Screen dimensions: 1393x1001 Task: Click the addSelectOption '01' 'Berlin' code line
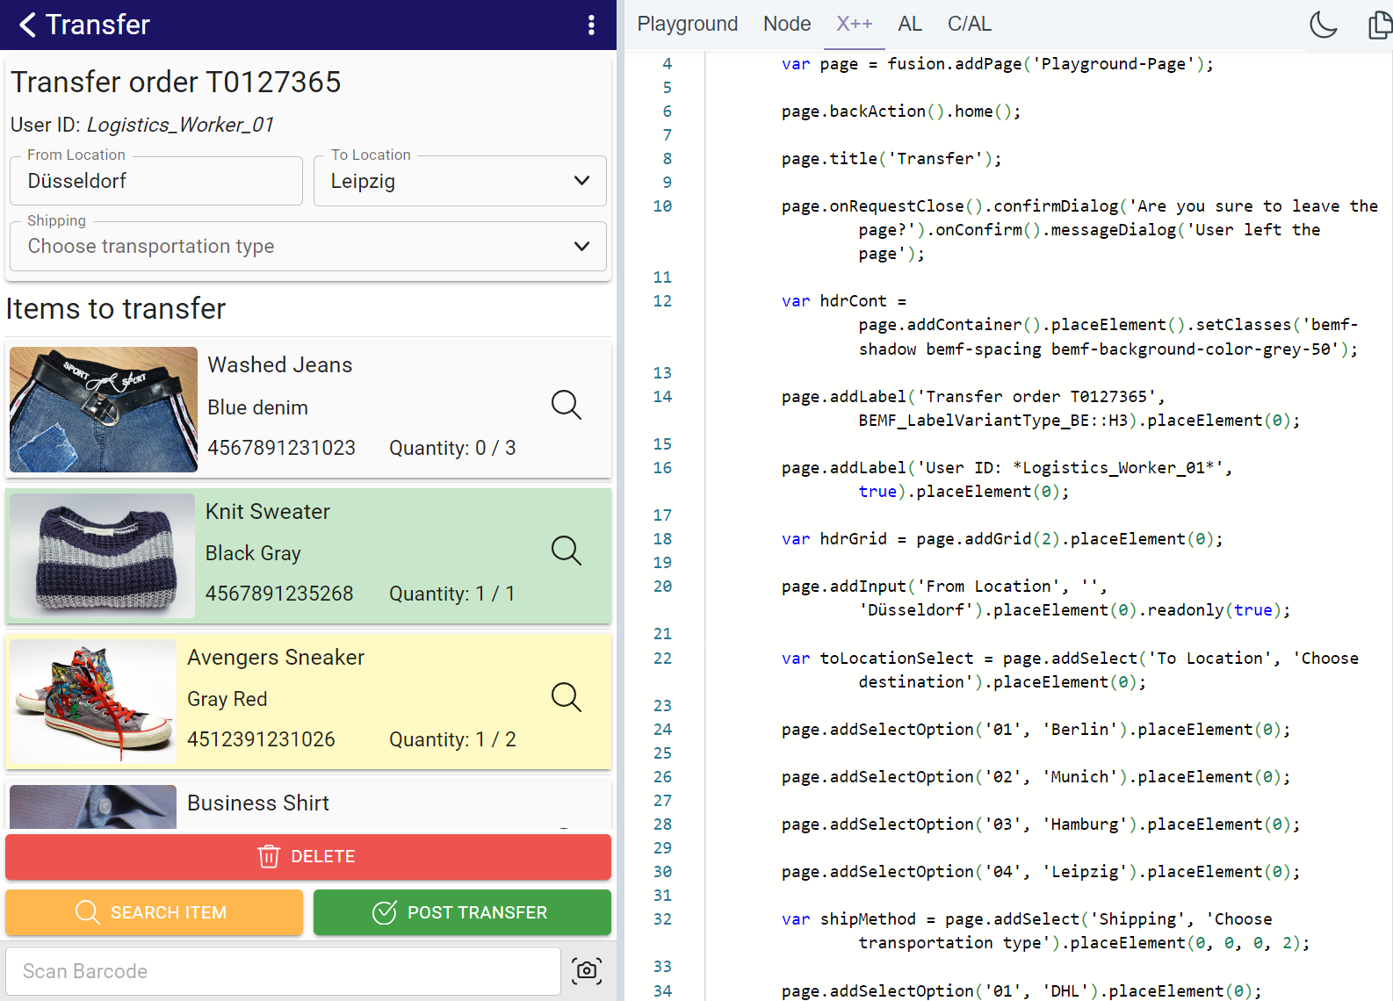[1036, 729]
